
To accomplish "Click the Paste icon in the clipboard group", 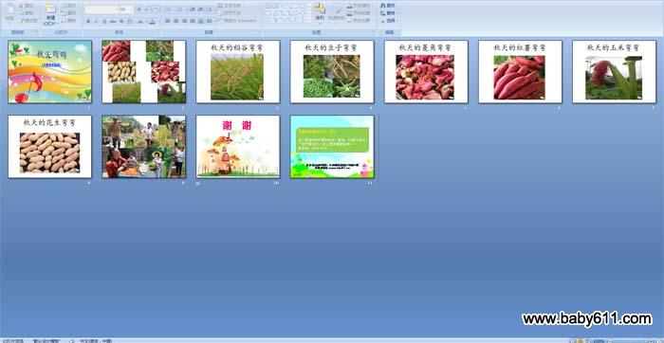I will [10, 11].
